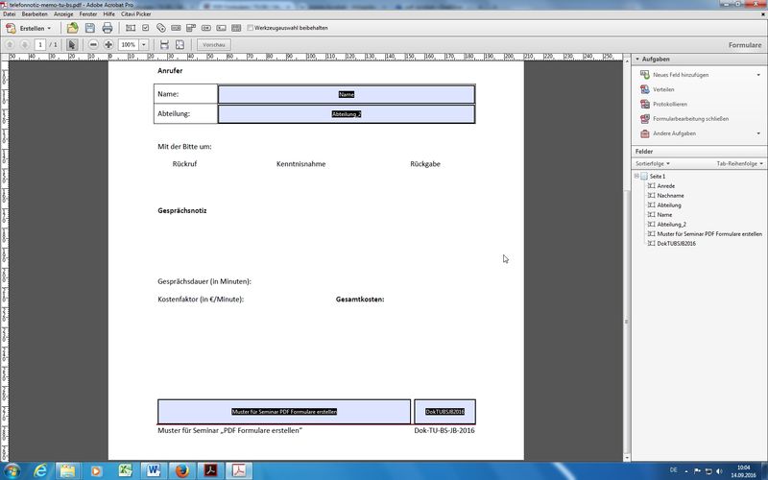Select the button form field tool
The height and width of the screenshot is (480, 768).
[206, 28]
